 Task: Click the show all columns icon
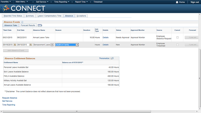[x=40, y=25]
